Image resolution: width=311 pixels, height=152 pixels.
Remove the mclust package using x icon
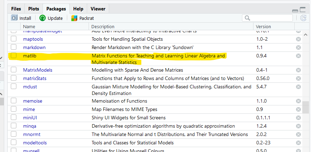[x=298, y=87]
